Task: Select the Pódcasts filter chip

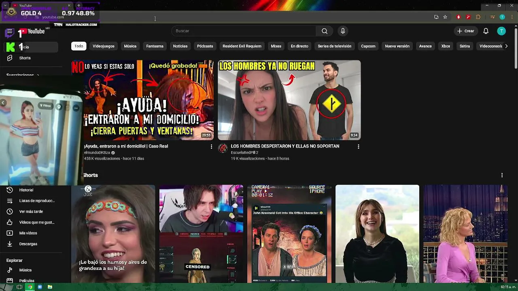Action: [205, 46]
